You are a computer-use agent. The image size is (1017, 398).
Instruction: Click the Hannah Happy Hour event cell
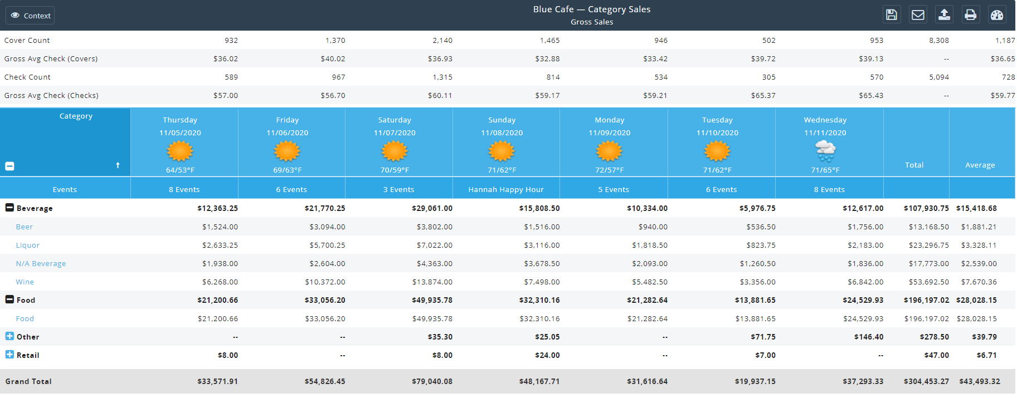pyautogui.click(x=505, y=189)
